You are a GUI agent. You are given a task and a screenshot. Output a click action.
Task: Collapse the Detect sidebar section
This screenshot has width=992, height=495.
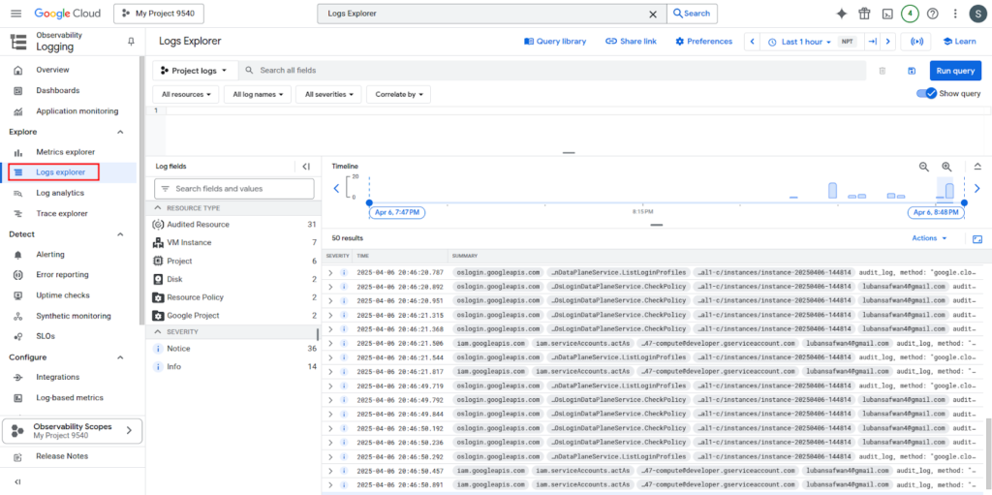point(120,234)
